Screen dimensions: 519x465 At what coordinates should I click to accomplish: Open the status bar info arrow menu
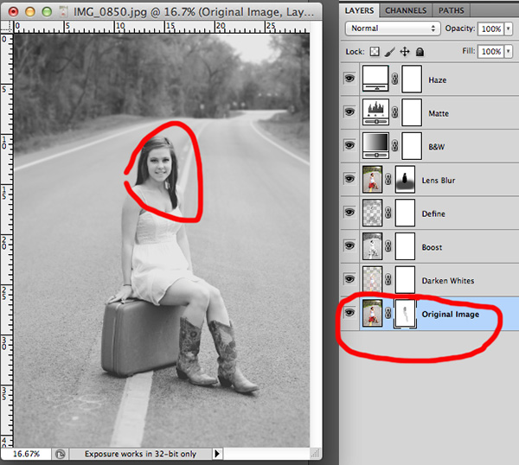[x=217, y=454]
